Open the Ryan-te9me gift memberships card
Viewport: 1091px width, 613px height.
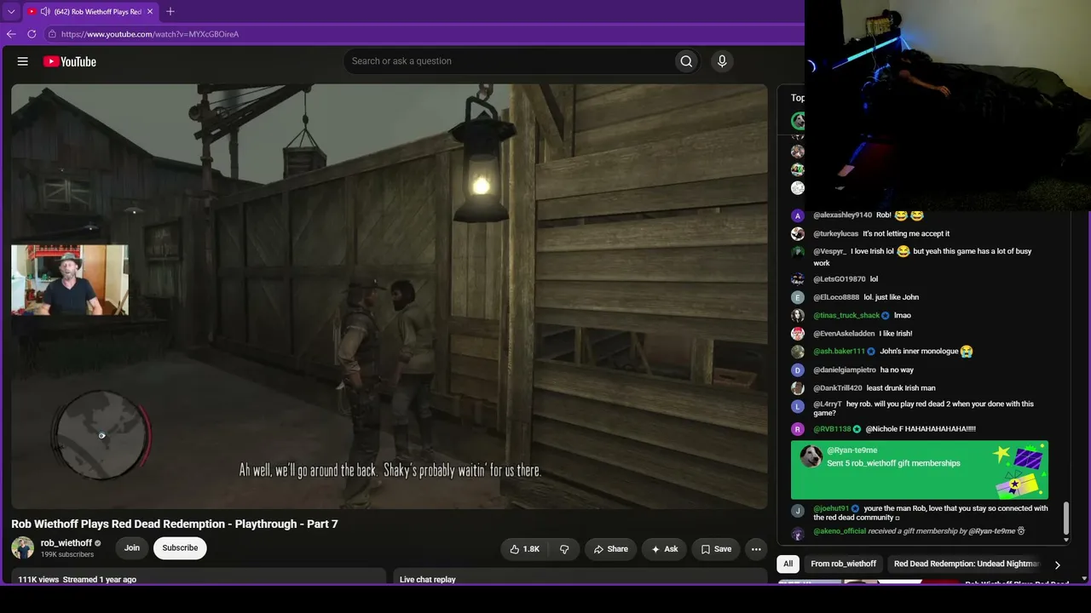pos(920,470)
